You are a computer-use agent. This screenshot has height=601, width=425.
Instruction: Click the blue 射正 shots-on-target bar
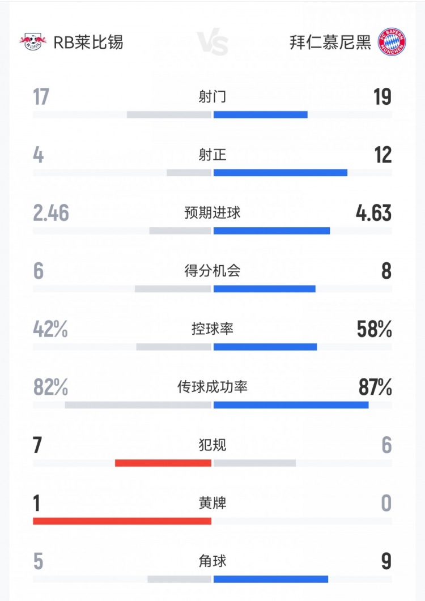tap(280, 172)
